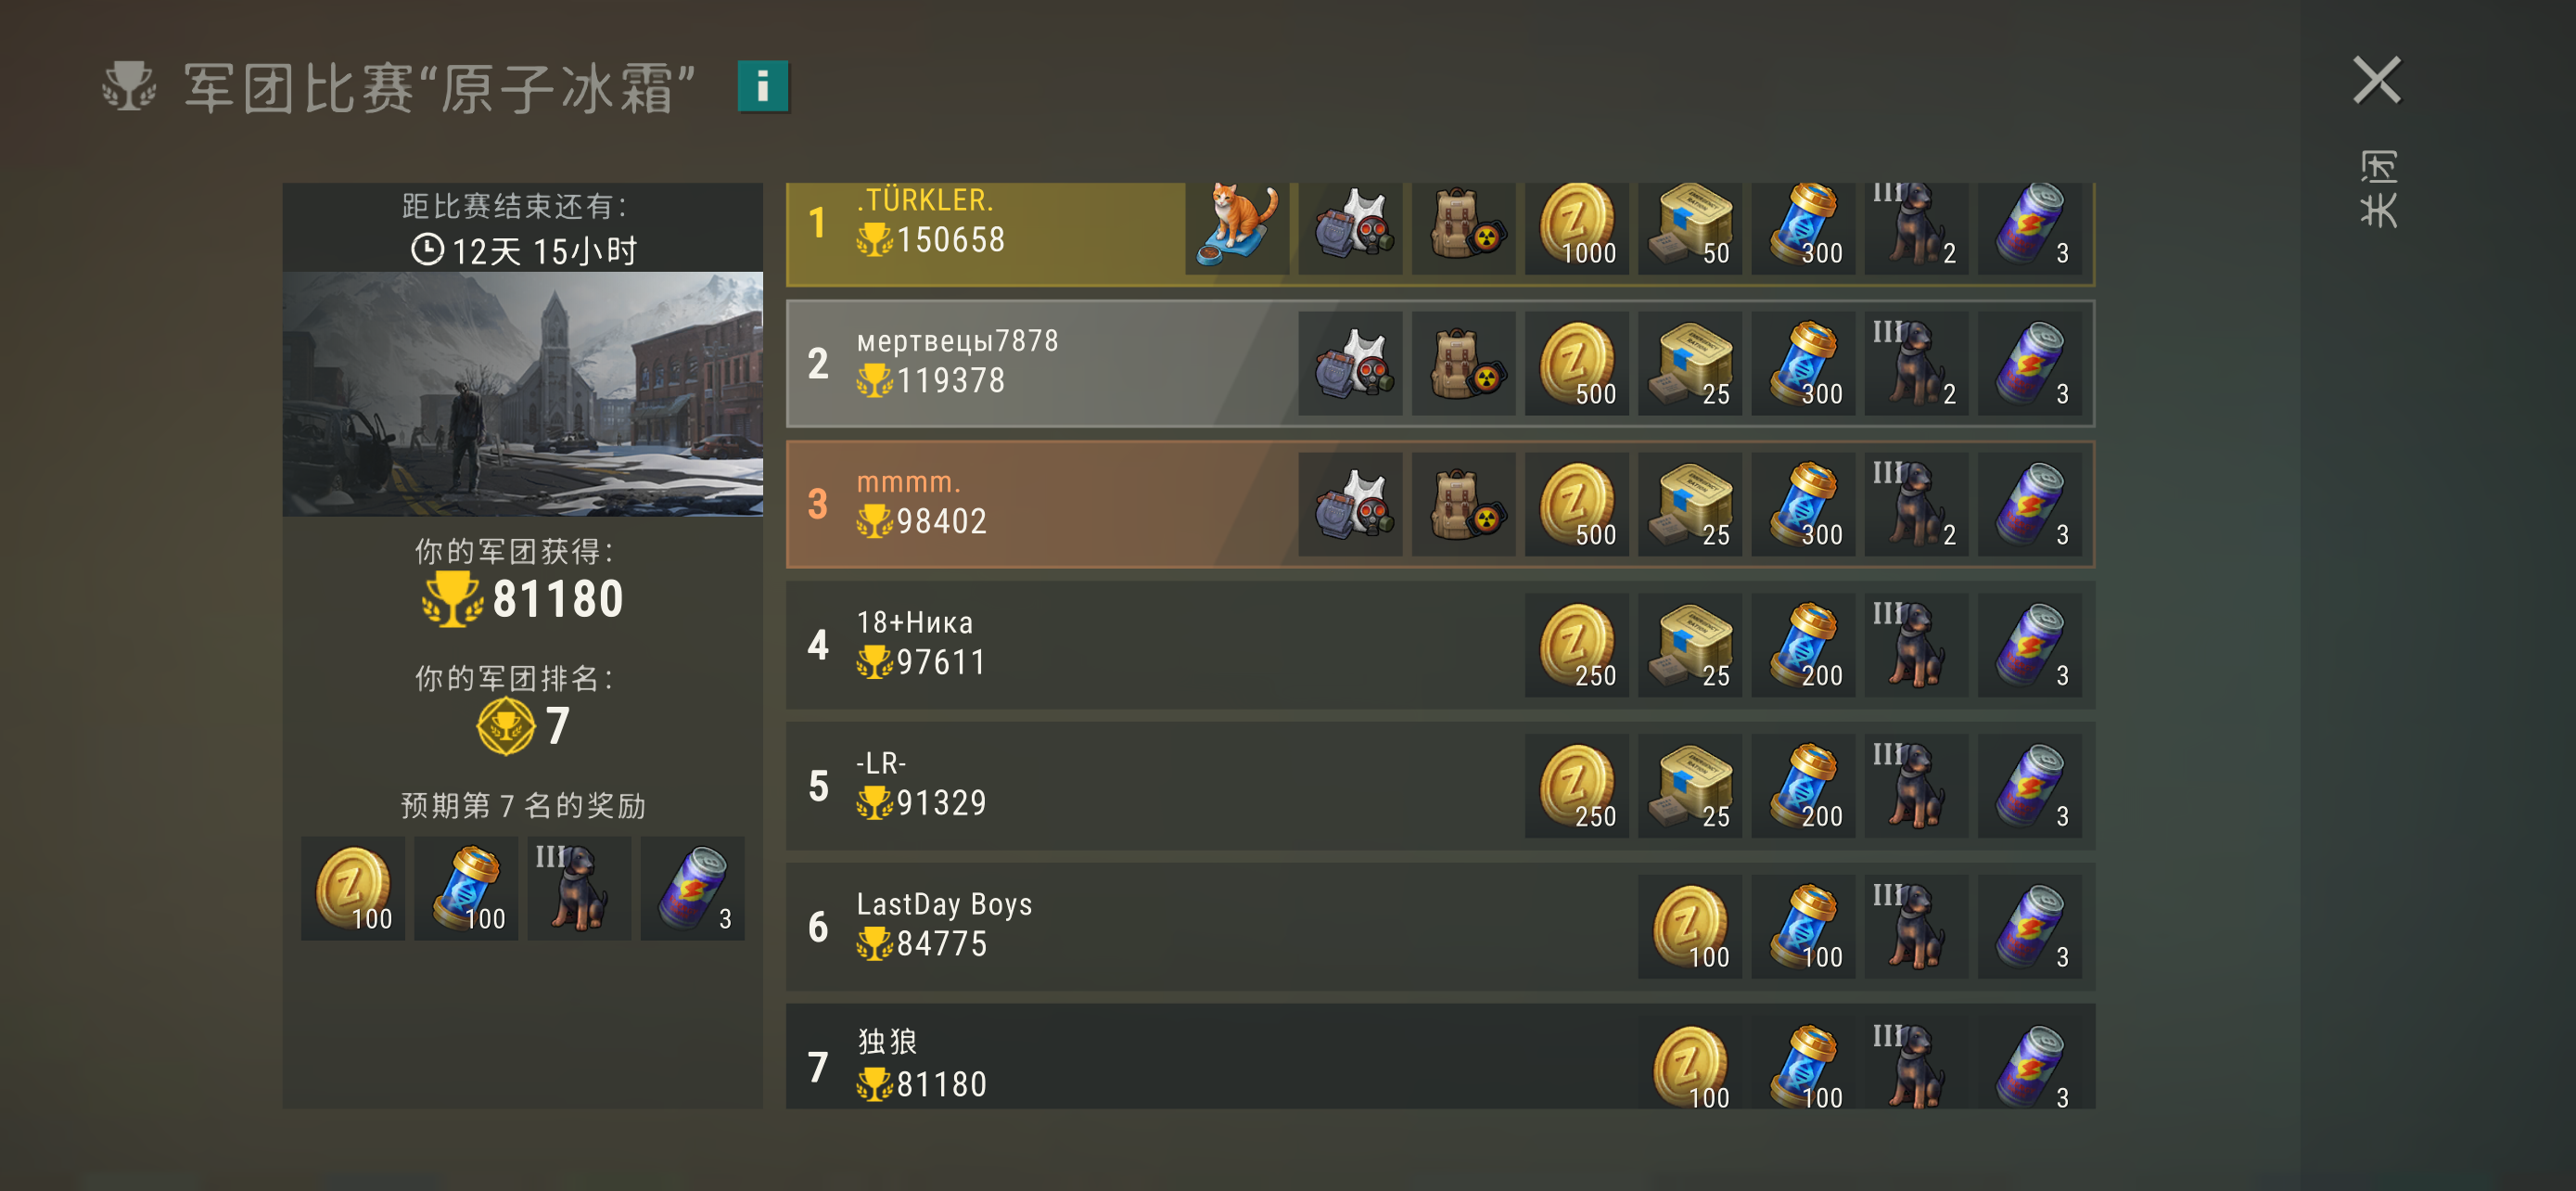Image resolution: width=2576 pixels, height=1191 pixels.
Task: Tap the trophy icon beside tournament title
Action: (129, 86)
